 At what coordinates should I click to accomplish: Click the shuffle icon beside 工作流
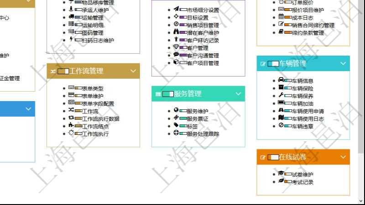[x=71, y=109]
